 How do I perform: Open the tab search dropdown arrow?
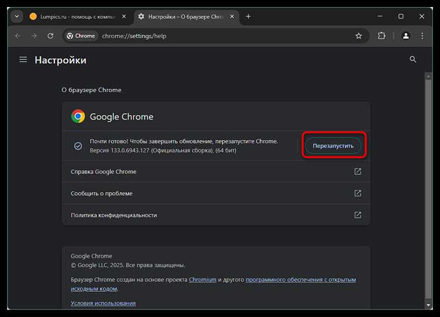click(17, 16)
